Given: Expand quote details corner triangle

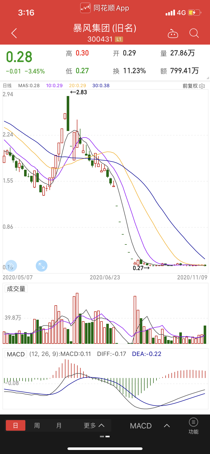Looking at the screenshot, I should 208,78.
